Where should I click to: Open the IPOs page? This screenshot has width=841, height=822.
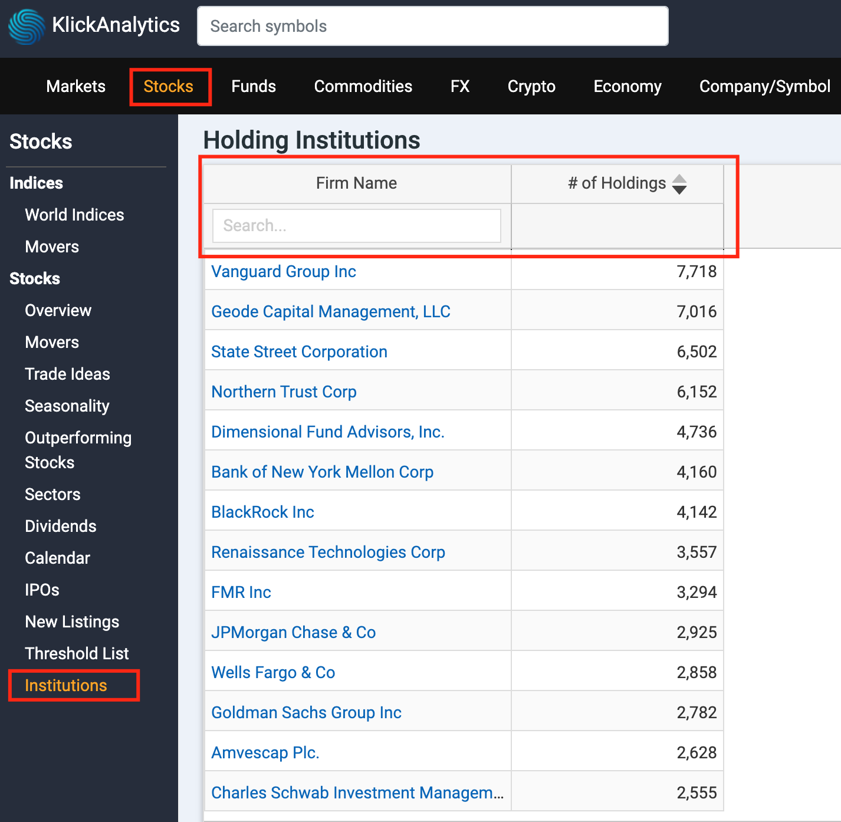pyautogui.click(x=42, y=590)
